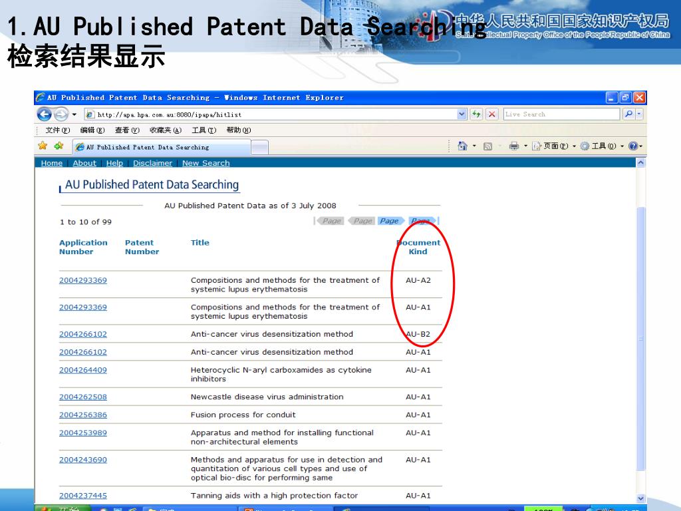Click the Title column header
The height and width of the screenshot is (511, 681).
200,242
